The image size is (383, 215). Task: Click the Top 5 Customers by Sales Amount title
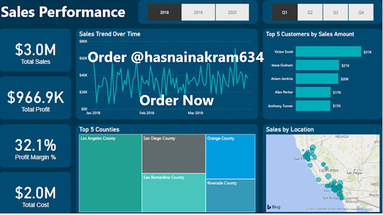click(310, 34)
